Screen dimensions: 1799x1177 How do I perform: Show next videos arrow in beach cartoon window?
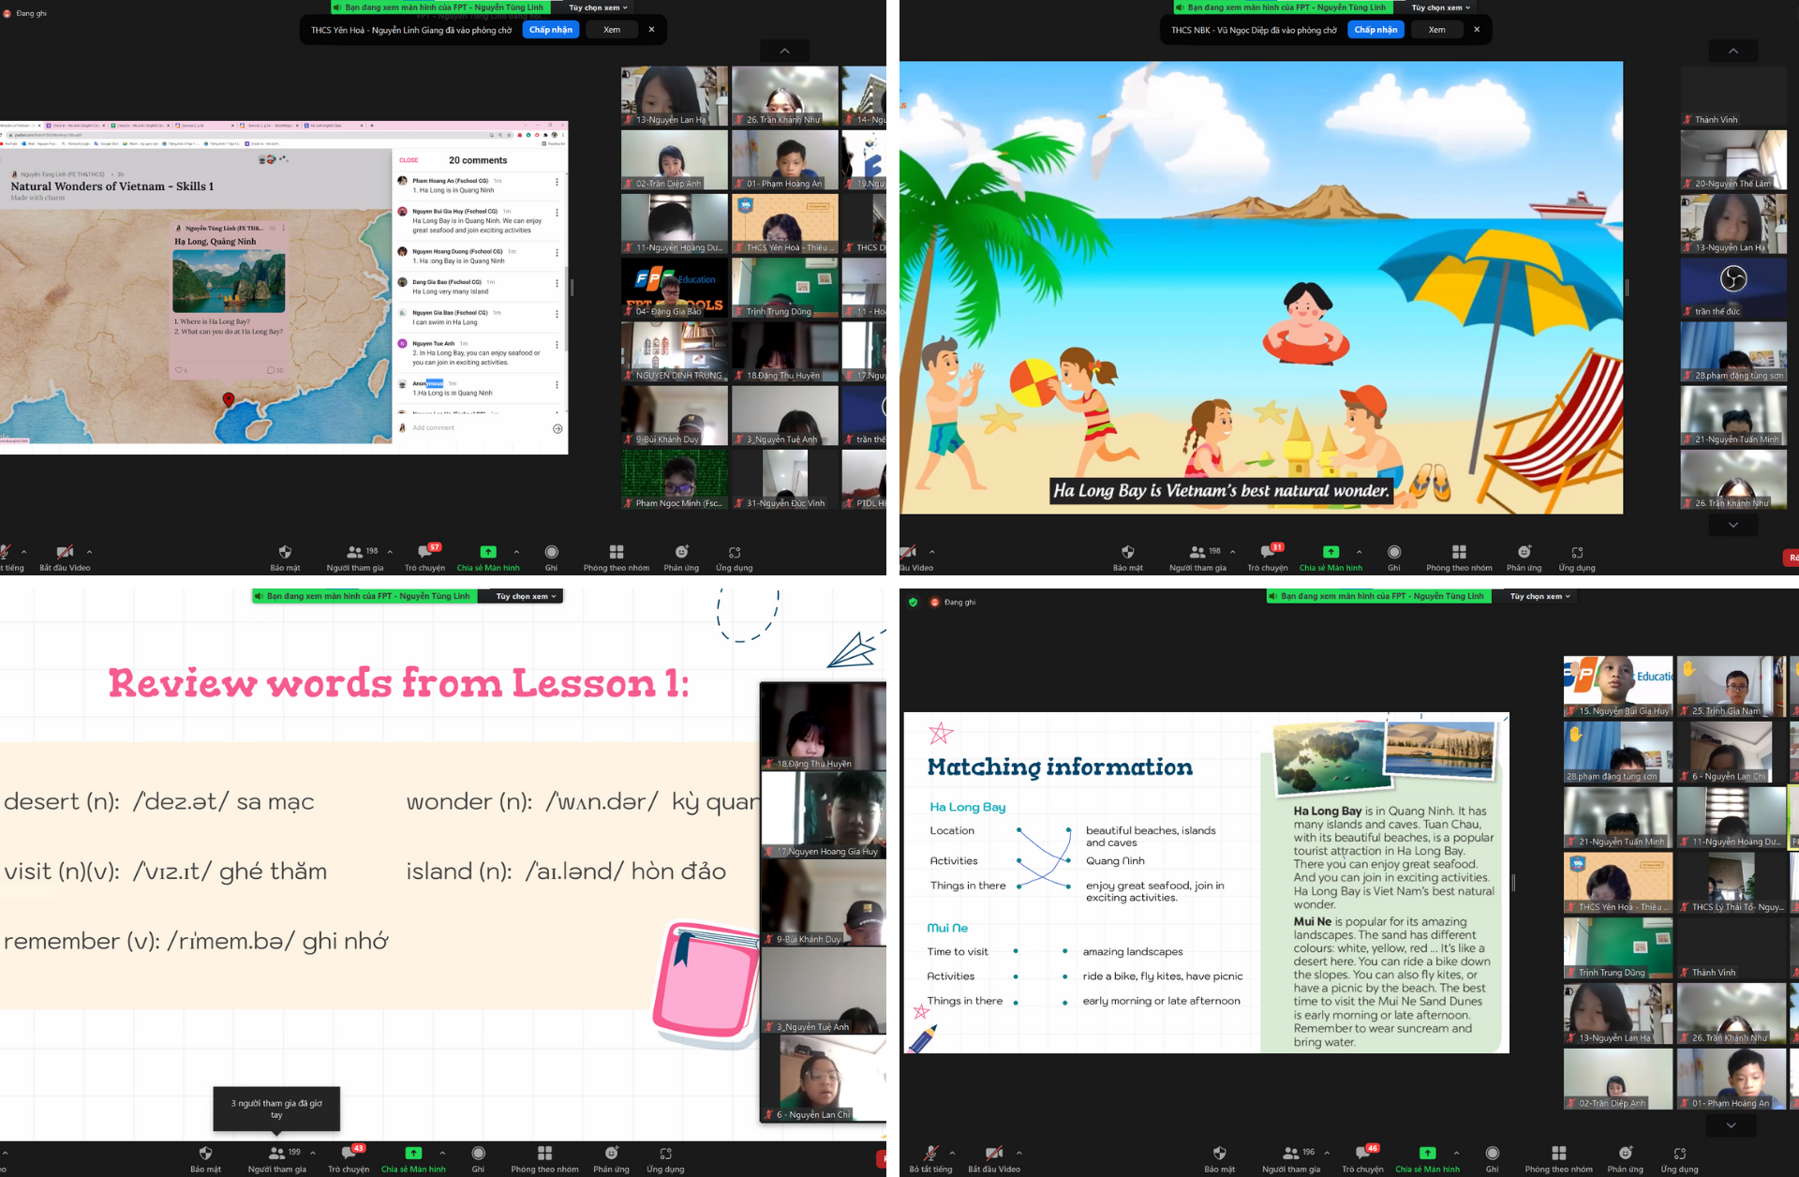pos(1732,525)
